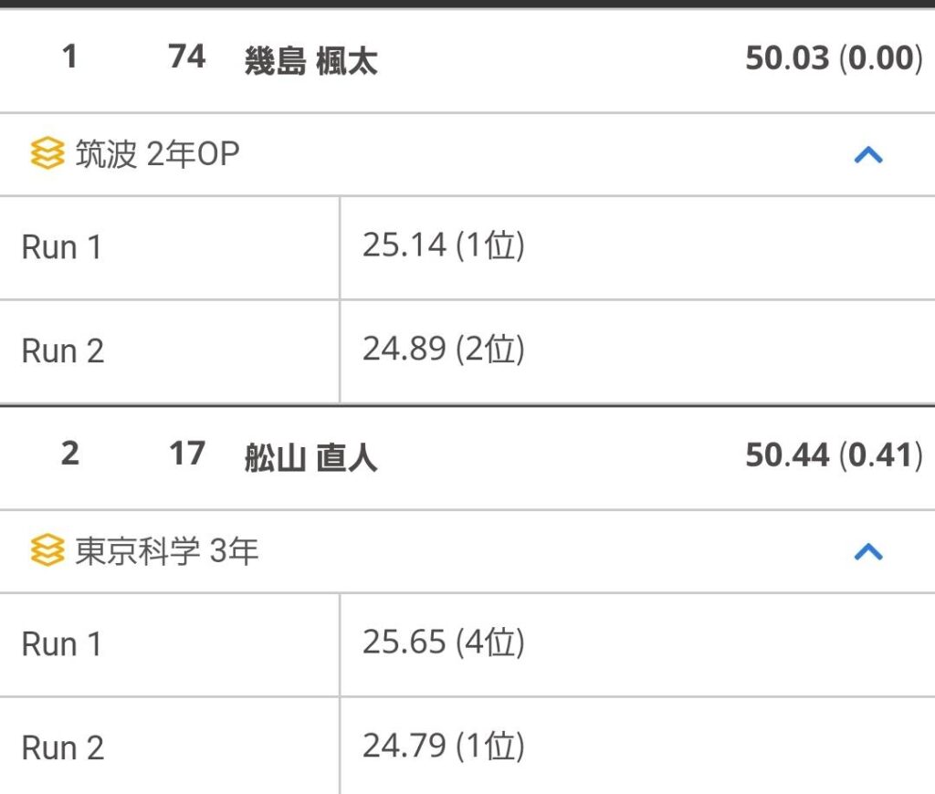Click the stacked layers icon beside 筑波 2年OP
This screenshot has width=935, height=794.
pos(47,153)
